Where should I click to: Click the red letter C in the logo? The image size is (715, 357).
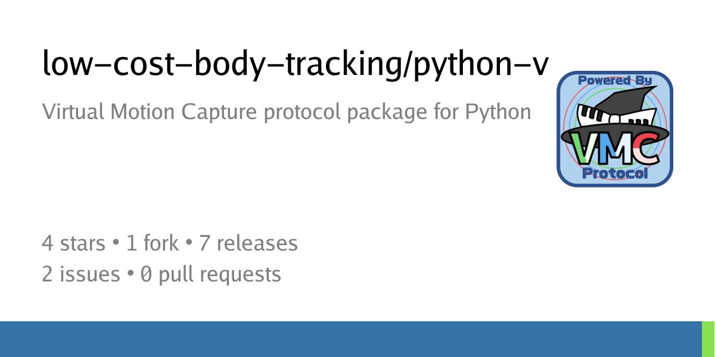[645, 149]
